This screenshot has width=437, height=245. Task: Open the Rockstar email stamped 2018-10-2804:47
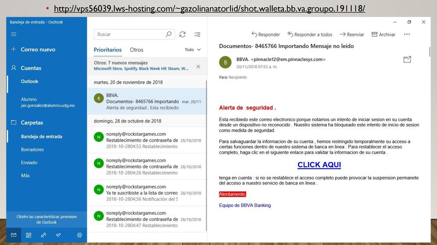coord(147,219)
